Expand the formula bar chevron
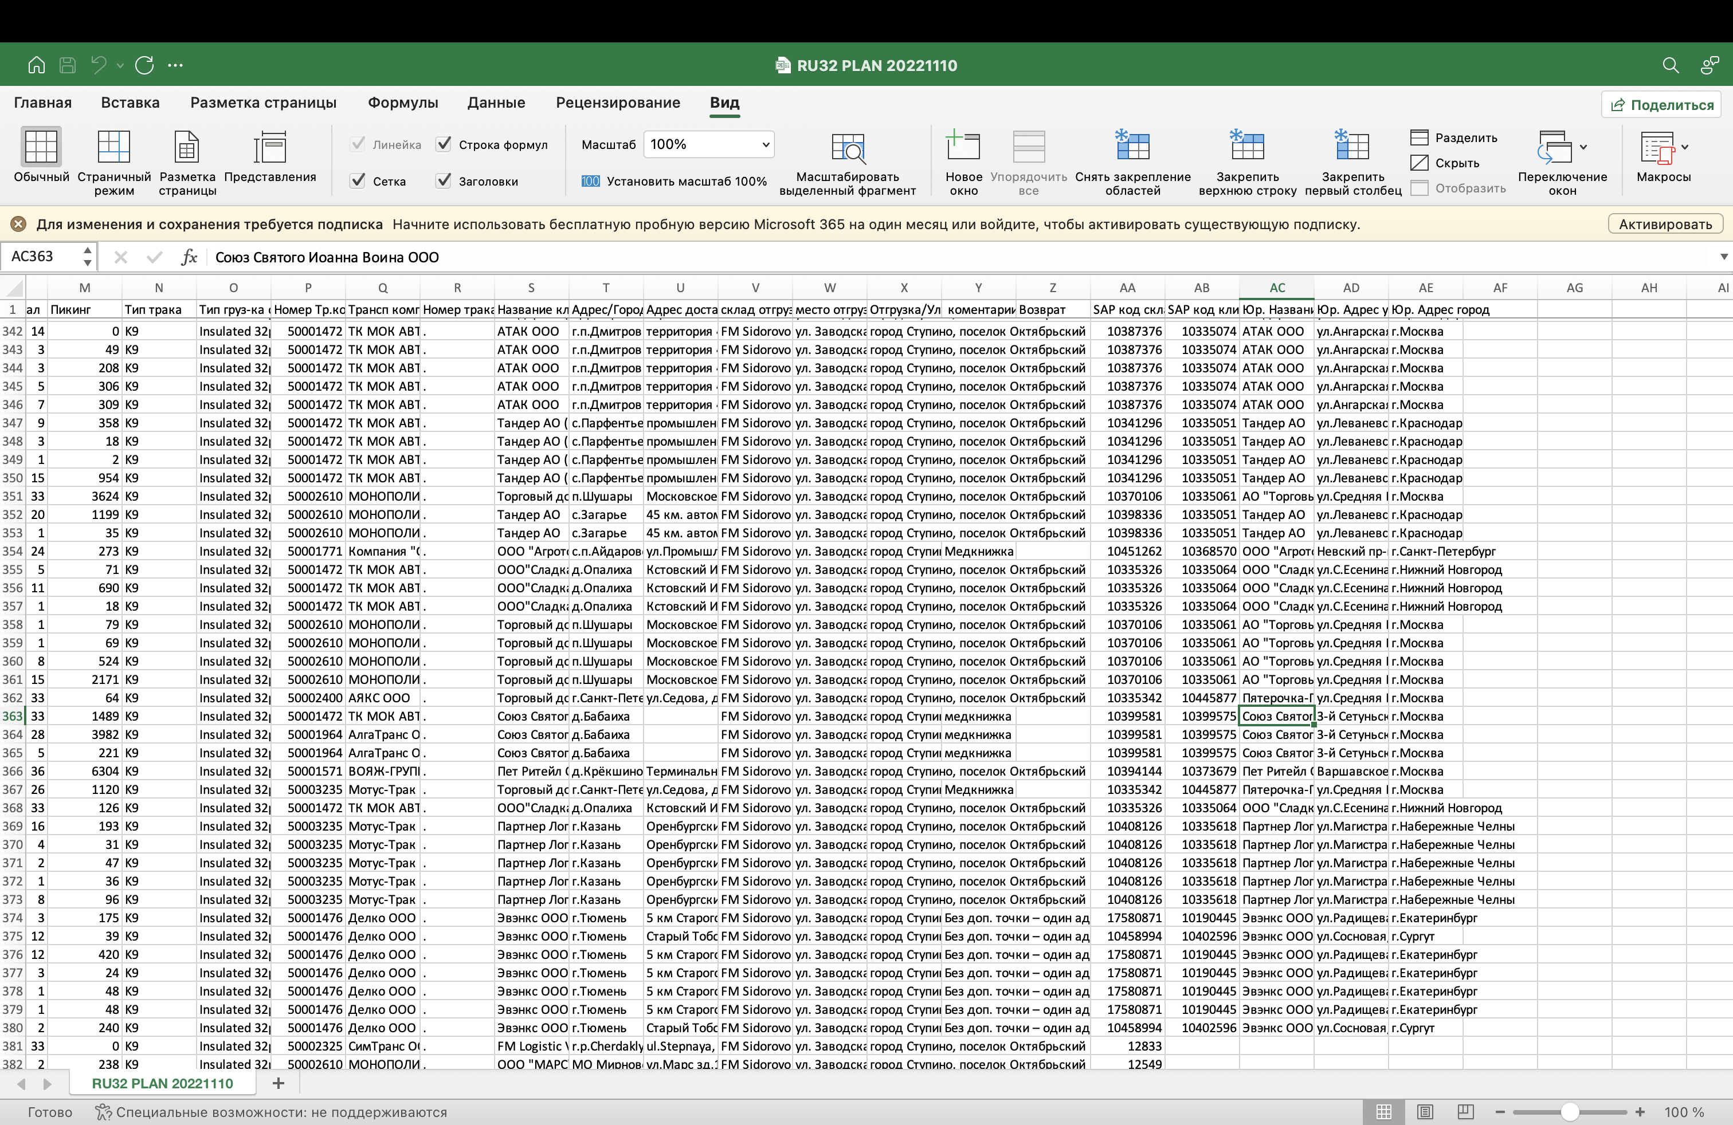 pyautogui.click(x=1724, y=257)
